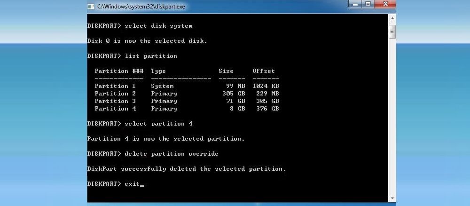
Task: Click the 'Offset' column header
Action: click(x=264, y=71)
